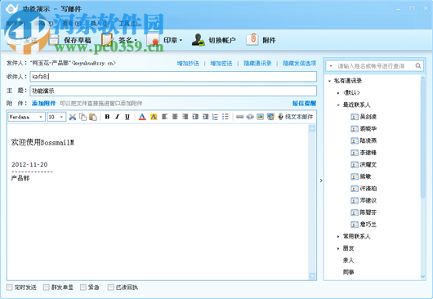This screenshot has width=433, height=299.
Task: Click the 切换帐户 switch account icon
Action: (x=199, y=40)
